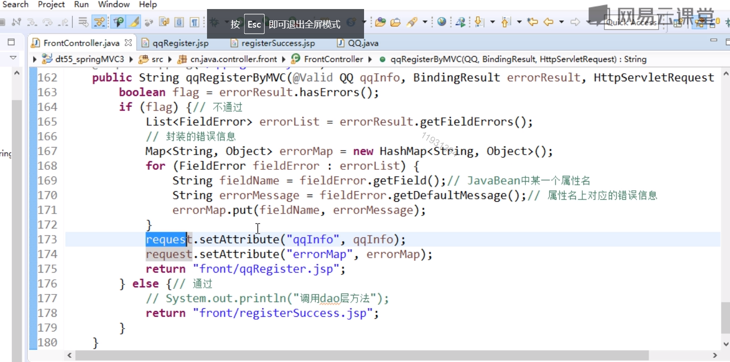The height and width of the screenshot is (362, 730).
Task: Open Search flashlight dropdown arrow
Action: (x=424, y=22)
